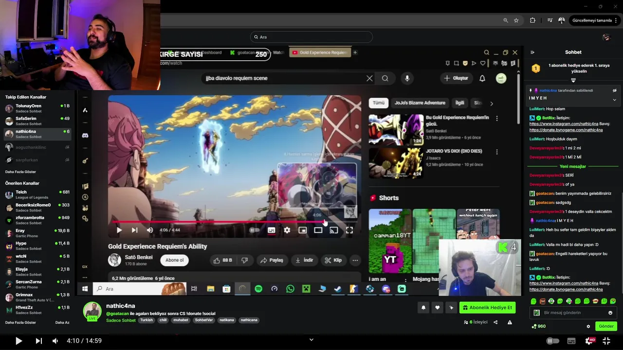This screenshot has width=623, height=350.
Task: Expand pinned message I M Y E H
Action: click(x=614, y=100)
